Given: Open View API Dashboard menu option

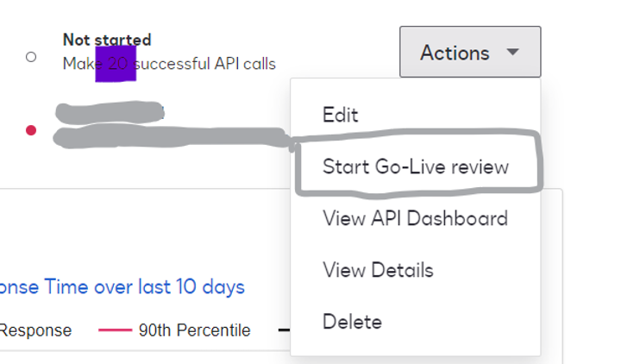Looking at the screenshot, I should (415, 218).
